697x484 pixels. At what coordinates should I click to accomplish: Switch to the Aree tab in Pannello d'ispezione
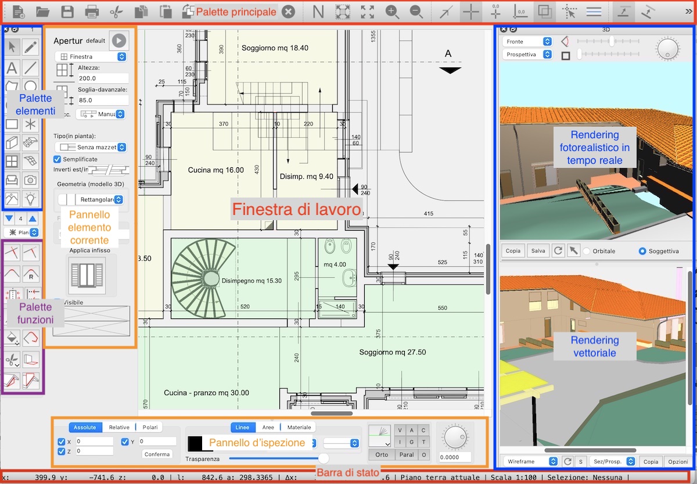(268, 427)
